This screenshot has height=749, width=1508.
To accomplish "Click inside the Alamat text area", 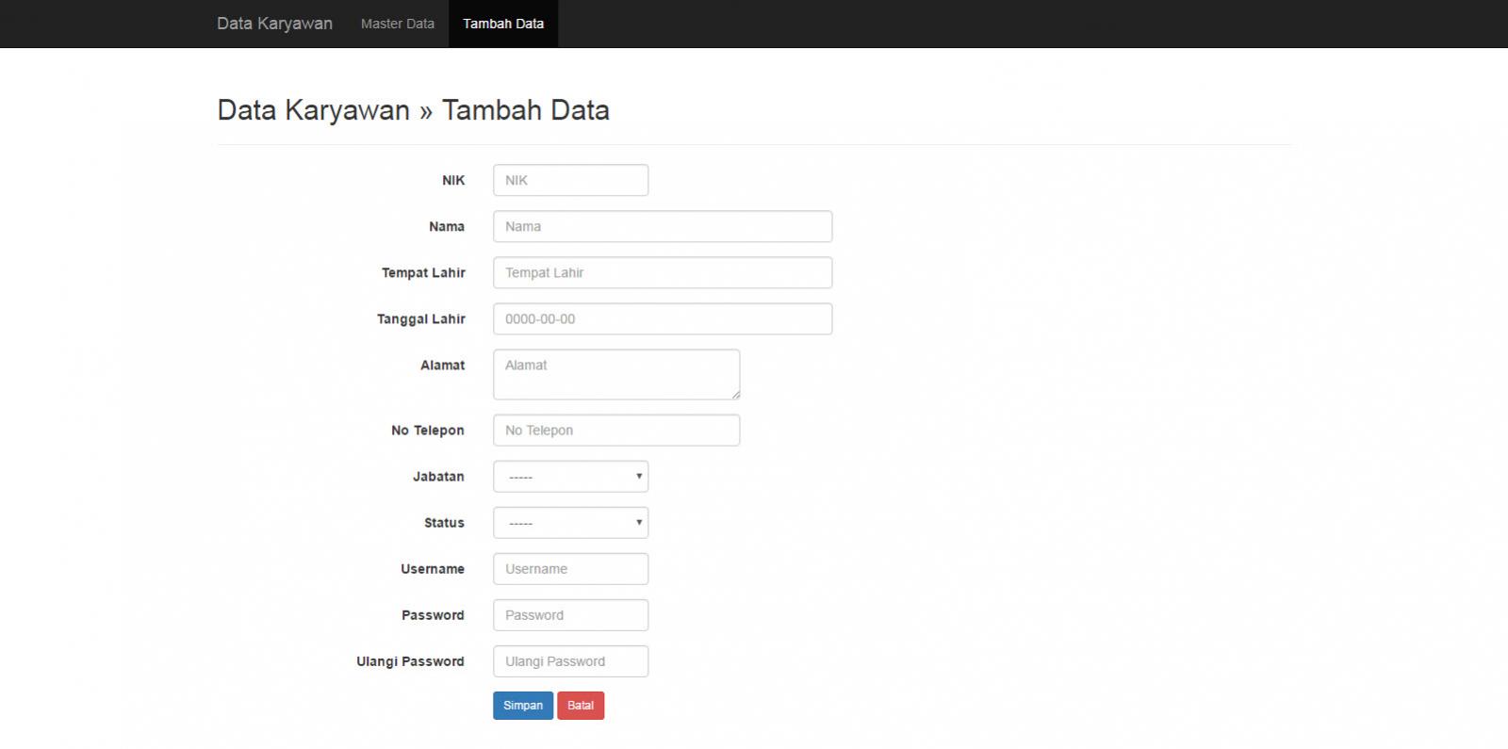I will click(616, 374).
